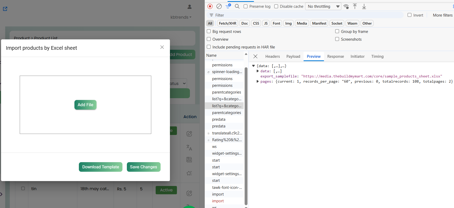Check Include pending requests in HAR file
454x208 pixels.
(209, 47)
